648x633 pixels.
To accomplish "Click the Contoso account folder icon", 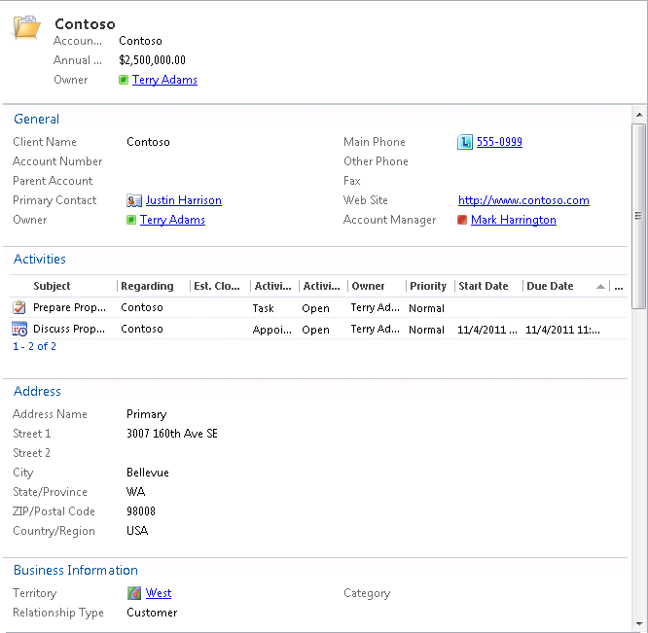I will pyautogui.click(x=26, y=26).
